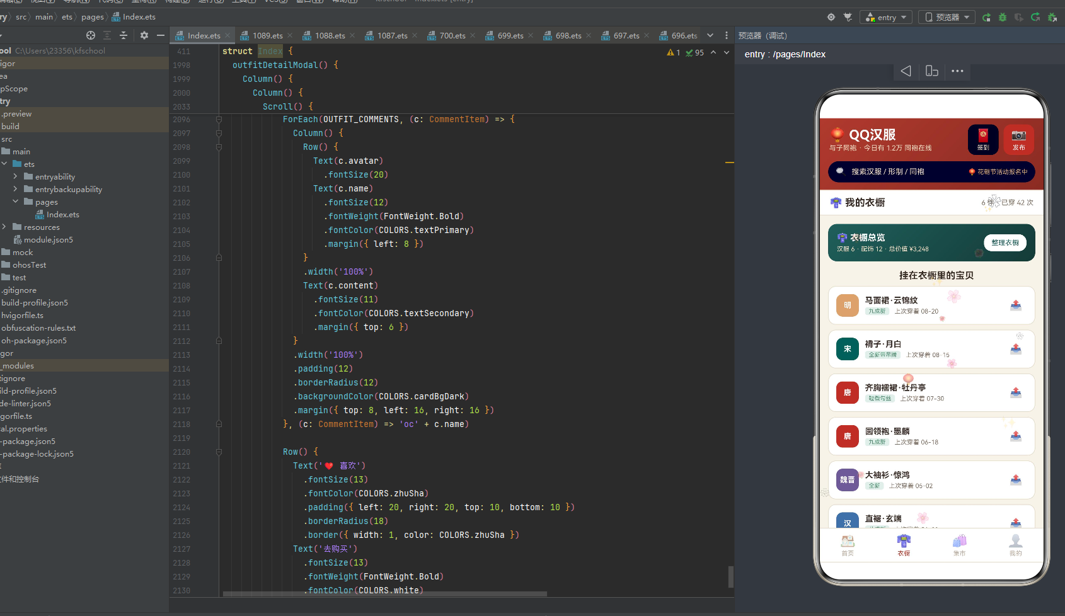Screen dimensions: 1065x616
Task: Click the green debug bug icon
Action: (1003, 17)
